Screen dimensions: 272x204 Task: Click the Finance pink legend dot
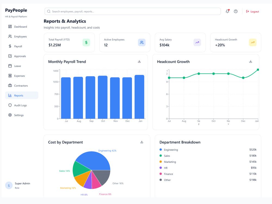click(161, 174)
